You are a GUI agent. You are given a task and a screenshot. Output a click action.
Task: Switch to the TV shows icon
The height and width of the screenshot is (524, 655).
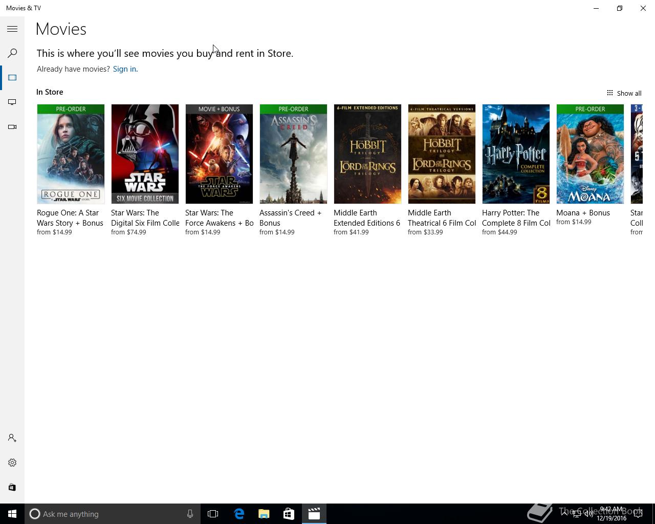(12, 102)
